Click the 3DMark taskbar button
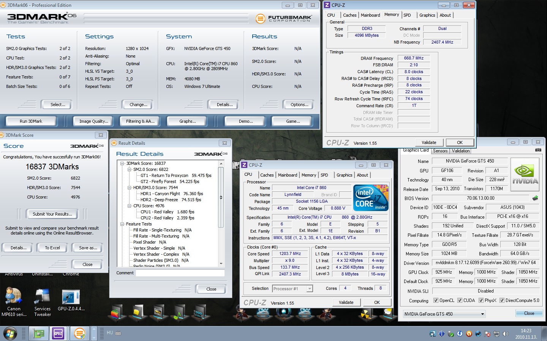 [x=80, y=333]
